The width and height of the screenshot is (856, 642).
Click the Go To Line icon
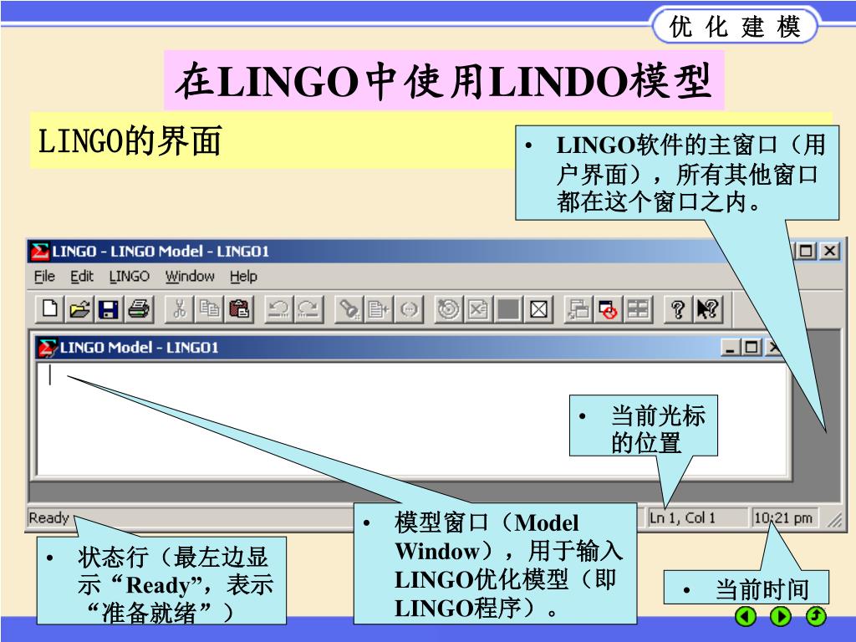tap(379, 309)
